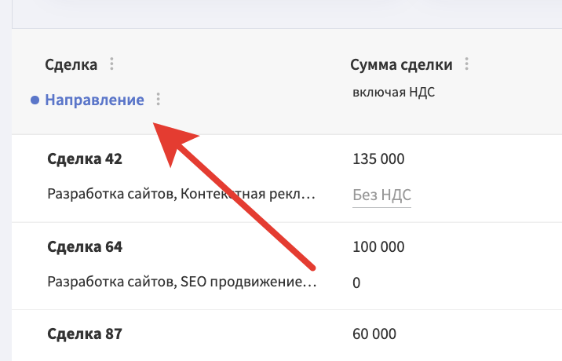
Task: Select the 135 000 amount cell
Action: pyautogui.click(x=378, y=159)
